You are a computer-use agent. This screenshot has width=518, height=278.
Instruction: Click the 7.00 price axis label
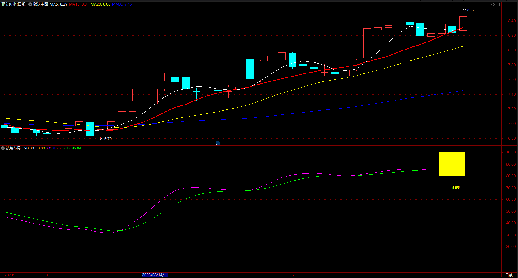pos(512,124)
